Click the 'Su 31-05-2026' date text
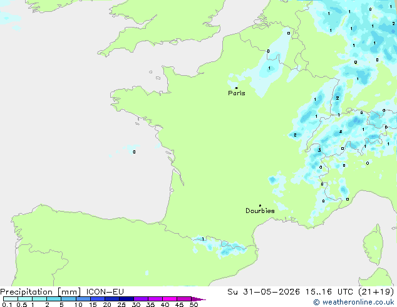Screen dimensions: 397x307 [x=264, y=292]
